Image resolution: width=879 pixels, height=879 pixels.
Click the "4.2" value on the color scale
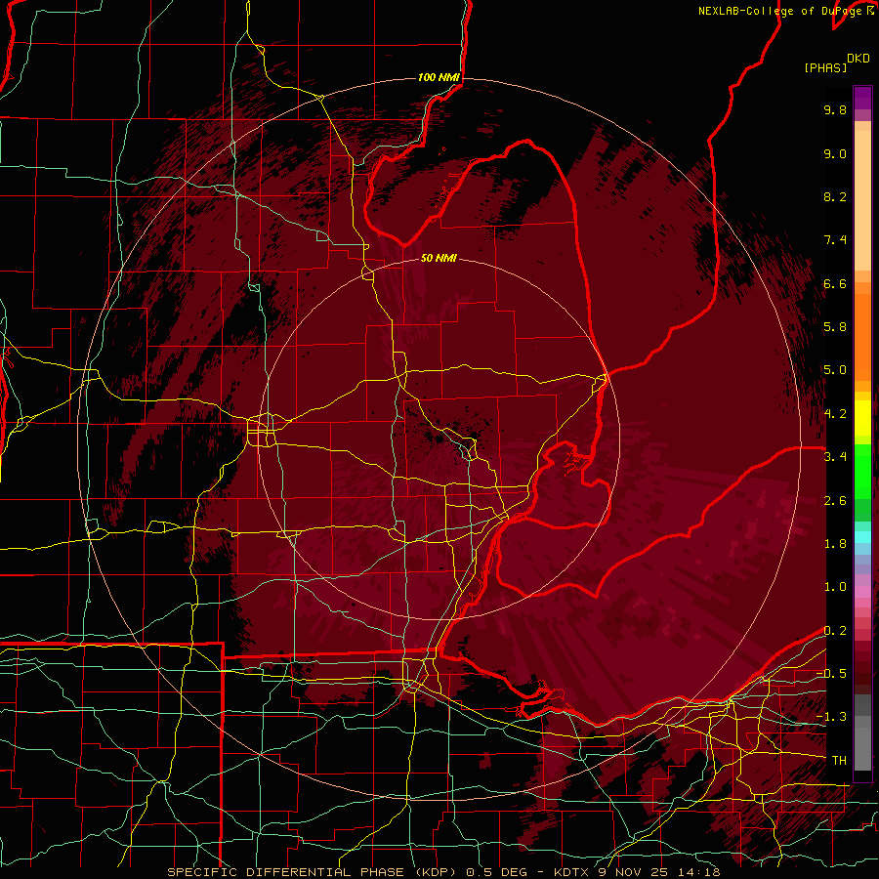835,414
